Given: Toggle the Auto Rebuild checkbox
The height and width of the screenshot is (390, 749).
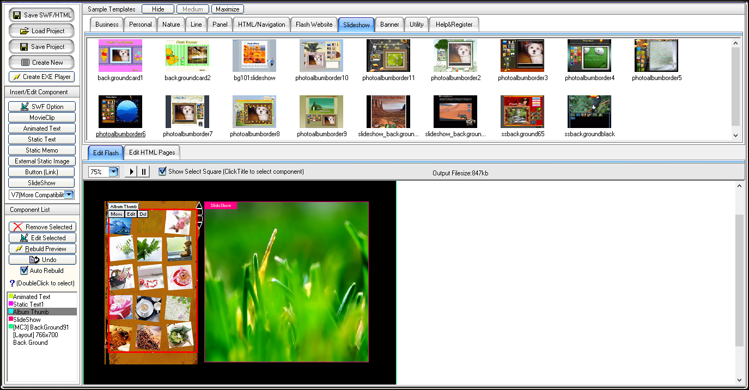Looking at the screenshot, I should point(24,271).
